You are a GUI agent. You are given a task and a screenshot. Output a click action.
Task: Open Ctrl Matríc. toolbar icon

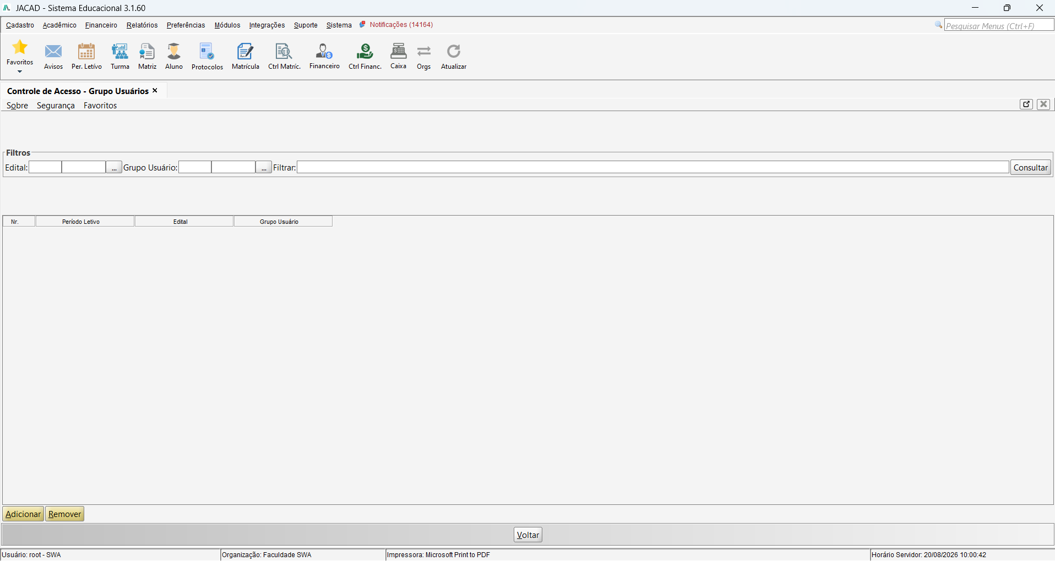pos(284,52)
